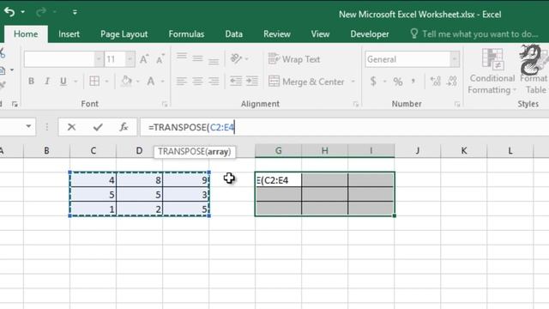Click the TRANSPOSE(array) function tooltip
549x309 pixels.
tap(195, 152)
